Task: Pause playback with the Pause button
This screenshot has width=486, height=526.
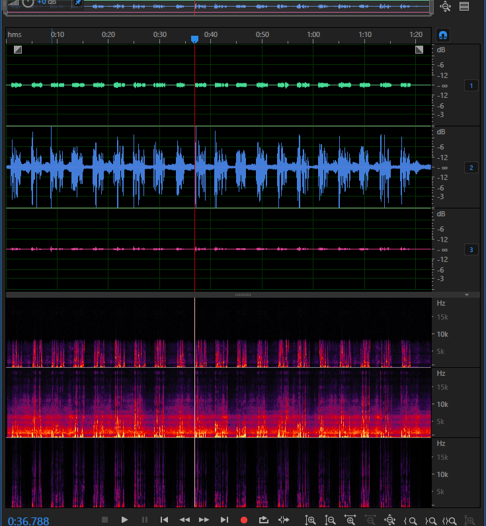Action: click(144, 519)
